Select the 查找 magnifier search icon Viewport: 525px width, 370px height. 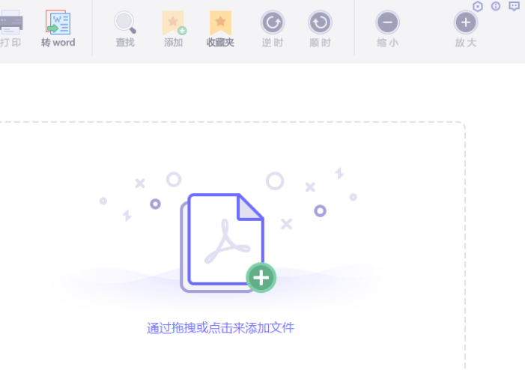(125, 22)
